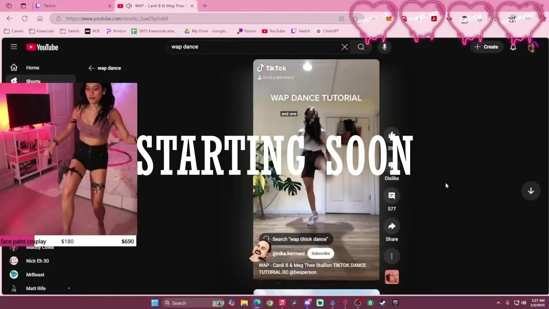
Task: Click the Create button
Action: coord(486,47)
